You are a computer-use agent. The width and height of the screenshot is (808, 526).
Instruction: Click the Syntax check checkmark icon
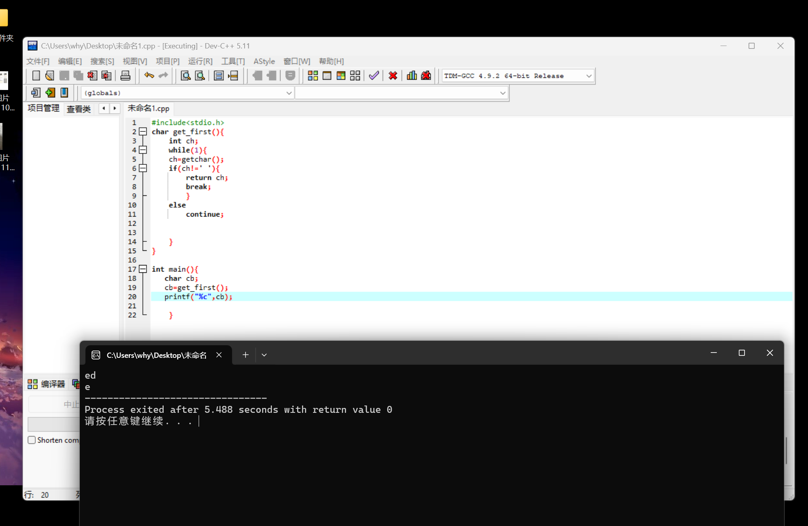[374, 76]
